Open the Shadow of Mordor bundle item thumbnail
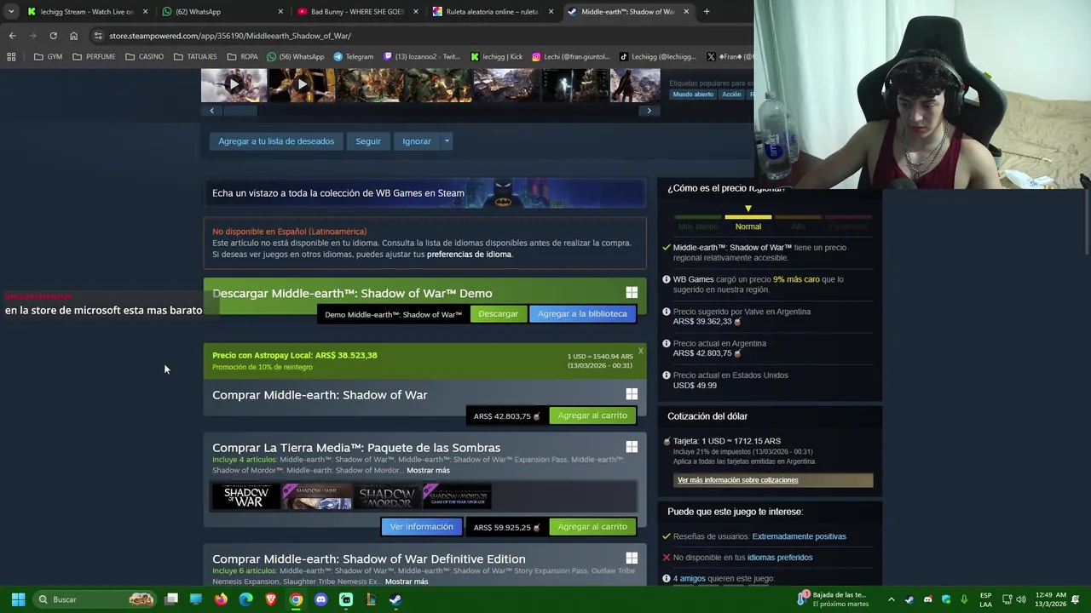1091x613 pixels. tap(386, 497)
